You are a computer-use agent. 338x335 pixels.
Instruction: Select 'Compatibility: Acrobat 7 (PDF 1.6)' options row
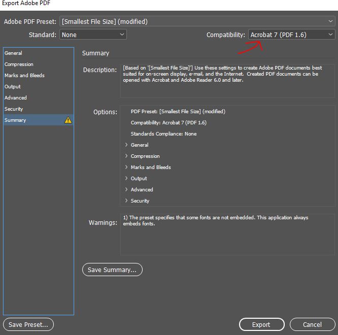(168, 123)
